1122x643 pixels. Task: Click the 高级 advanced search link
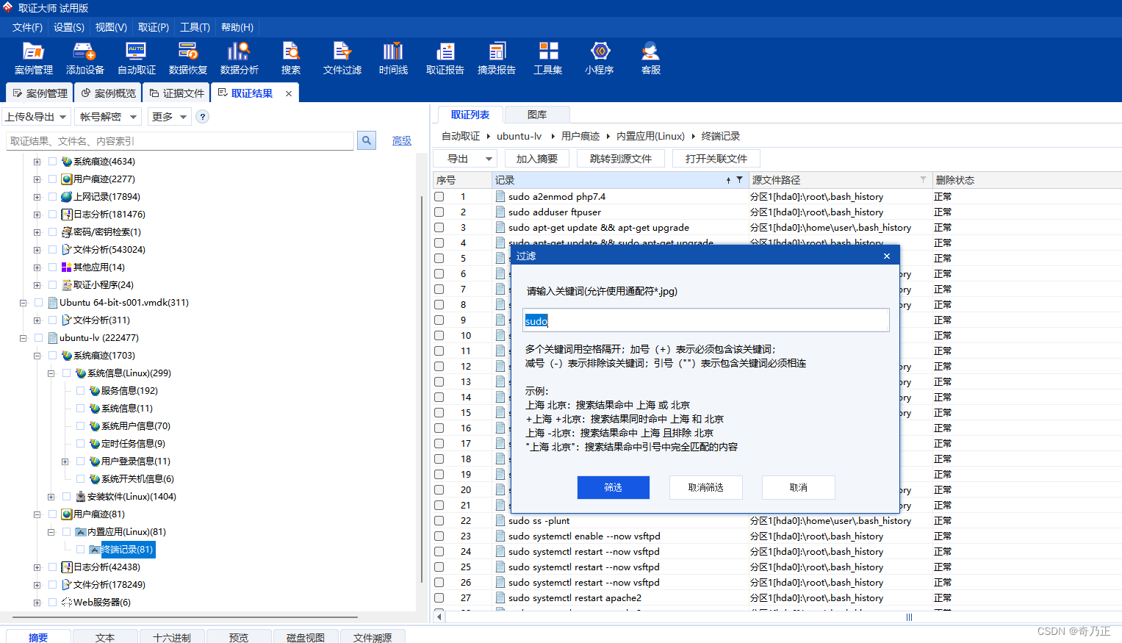[402, 141]
